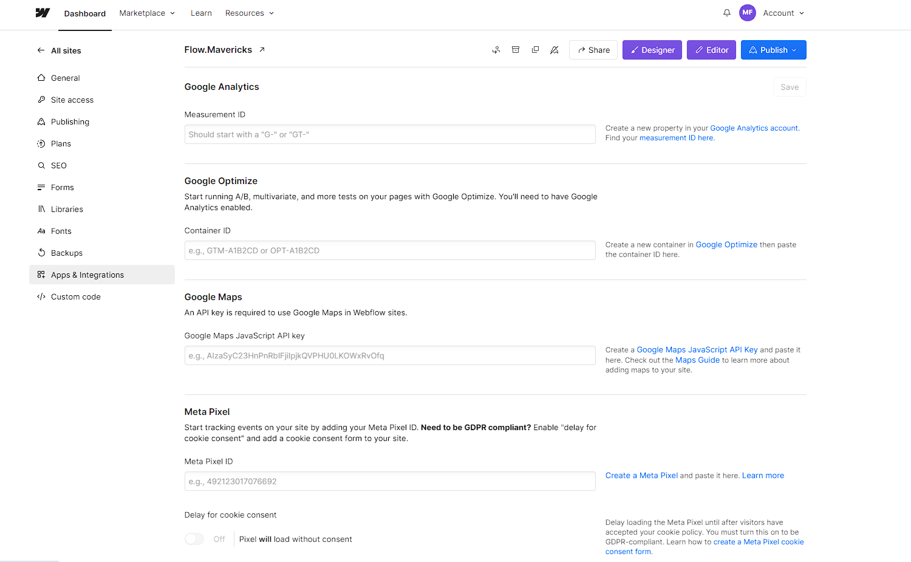
Task: Click the archive site icon
Action: click(516, 50)
